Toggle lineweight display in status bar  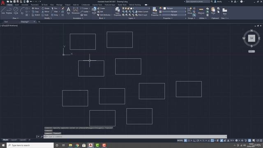click(x=218, y=141)
